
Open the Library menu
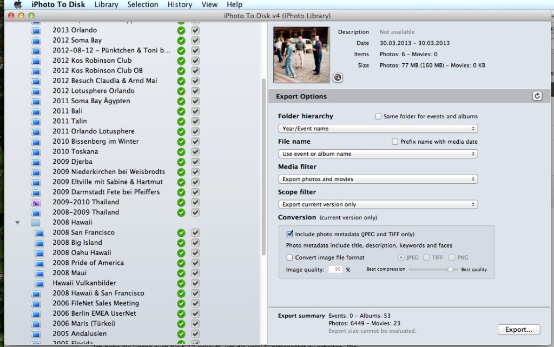coord(106,5)
